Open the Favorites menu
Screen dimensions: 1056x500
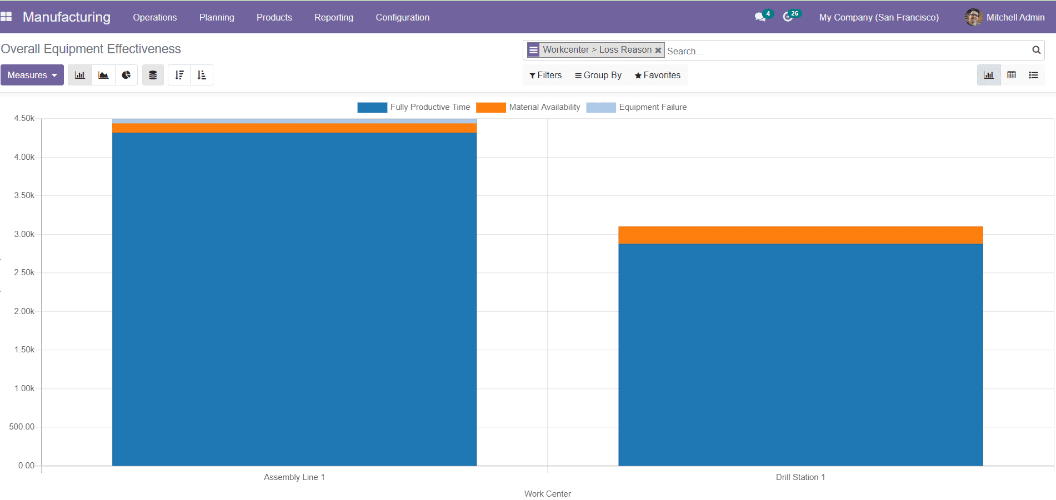tap(657, 74)
